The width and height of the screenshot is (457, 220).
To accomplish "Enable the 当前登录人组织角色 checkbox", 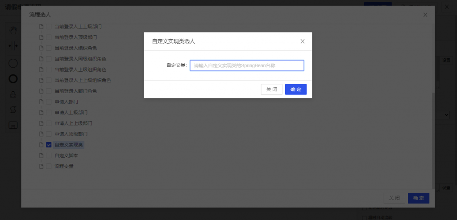I will pyautogui.click(x=49, y=48).
